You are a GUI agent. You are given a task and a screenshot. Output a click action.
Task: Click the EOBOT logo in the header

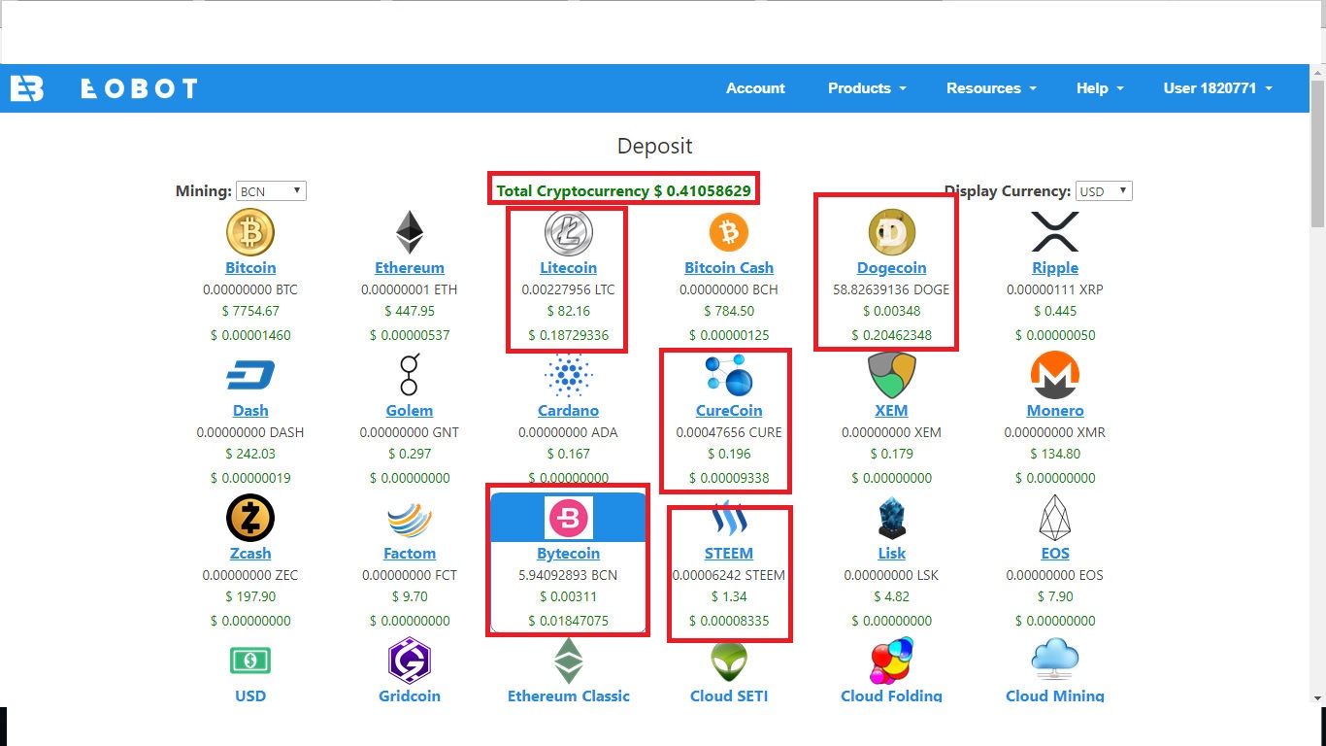coord(27,88)
